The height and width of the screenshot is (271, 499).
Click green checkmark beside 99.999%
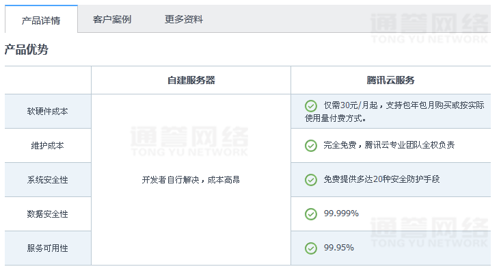pyautogui.click(x=310, y=214)
